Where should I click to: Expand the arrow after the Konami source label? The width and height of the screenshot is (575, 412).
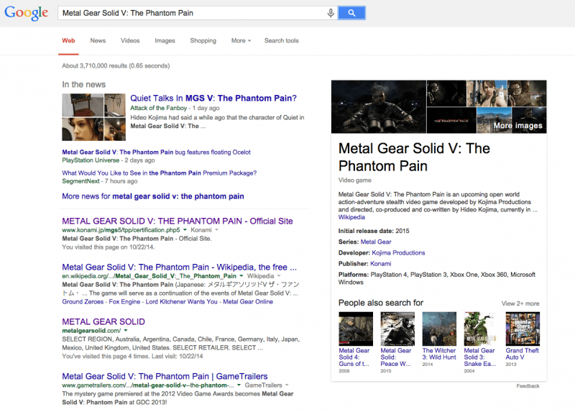click(x=217, y=230)
